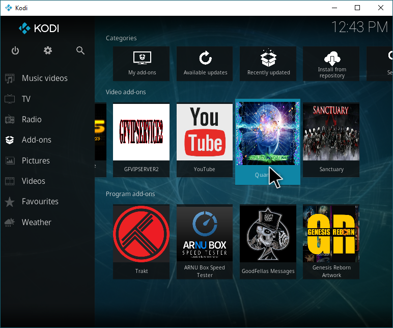Open Recently updated category
The image size is (393, 328).
tap(268, 64)
